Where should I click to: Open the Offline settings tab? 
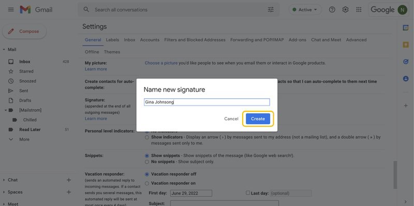[92, 52]
